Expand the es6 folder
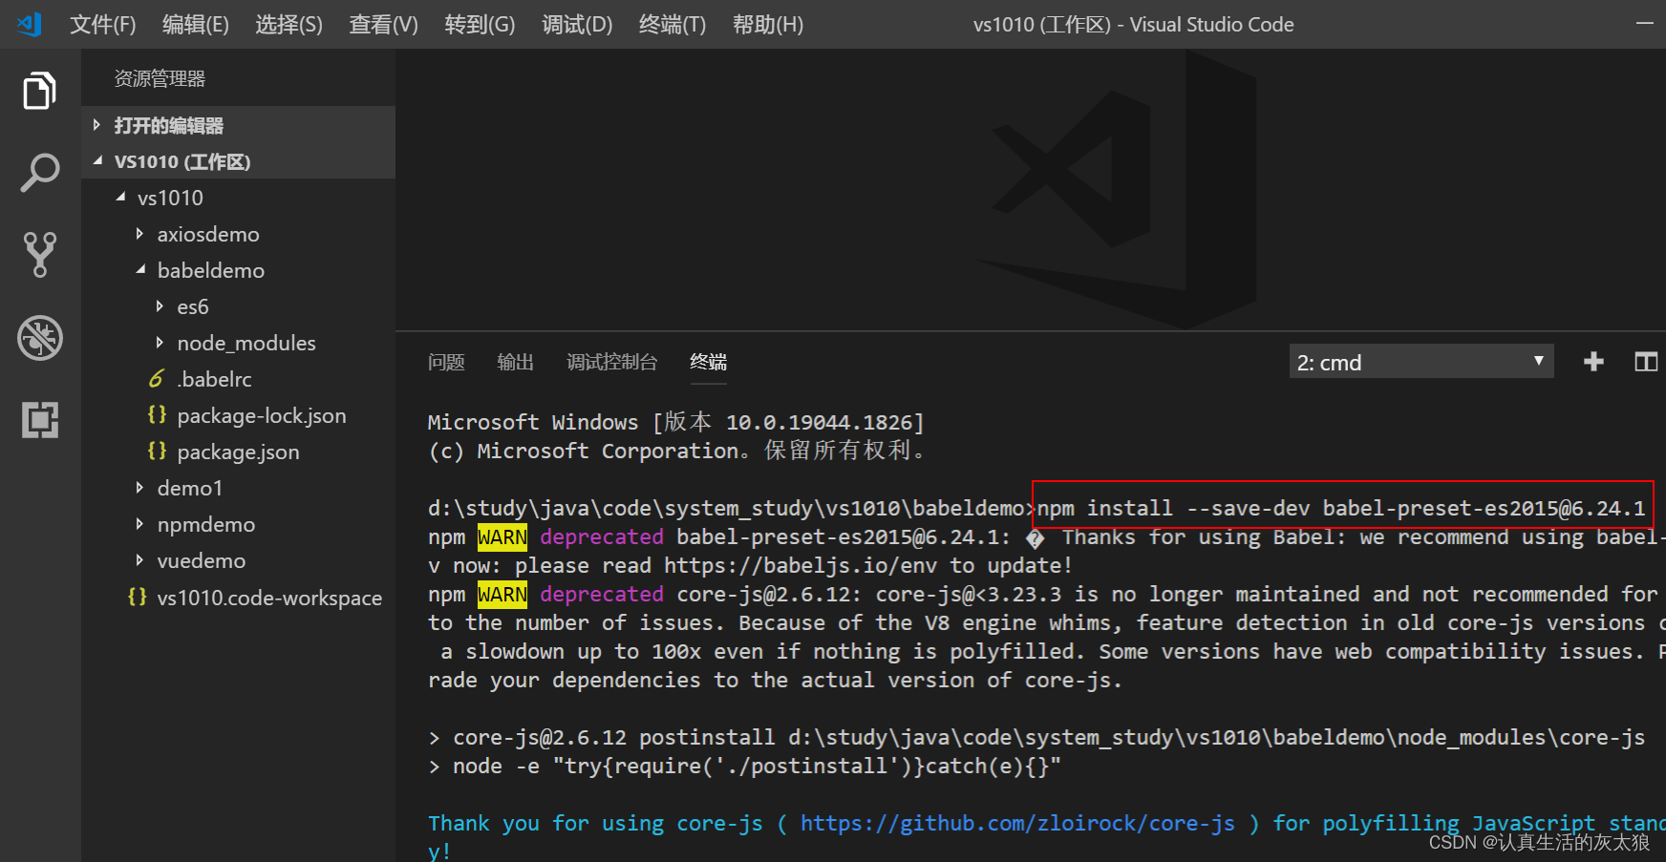Image resolution: width=1666 pixels, height=862 pixels. click(160, 306)
